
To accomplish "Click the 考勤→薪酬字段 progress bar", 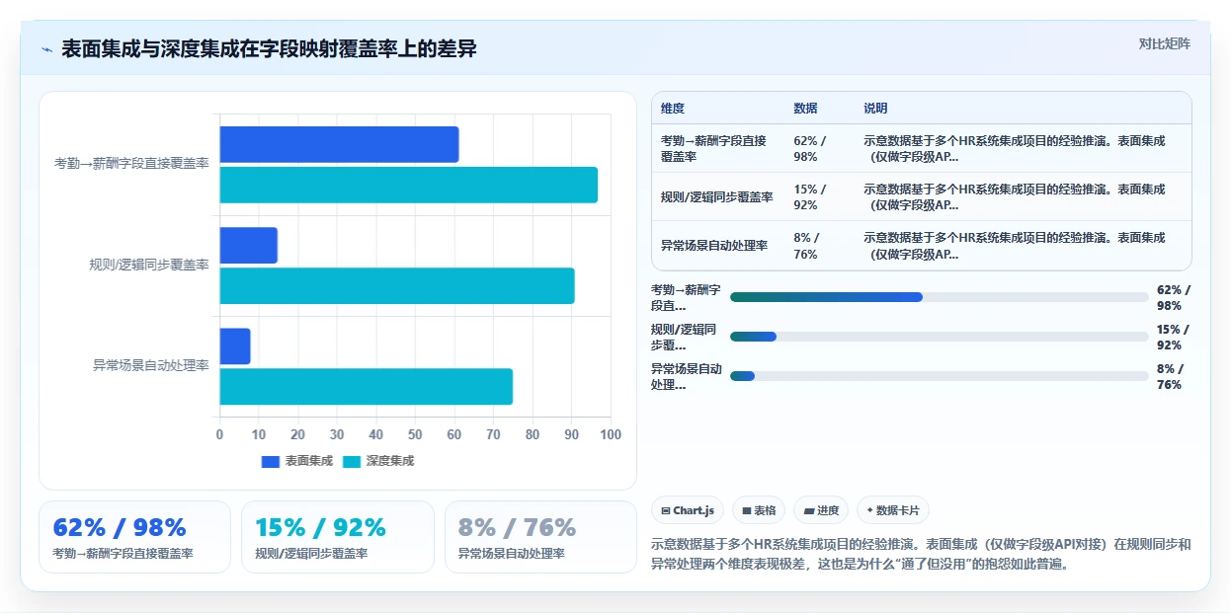I will pyautogui.click(x=939, y=297).
